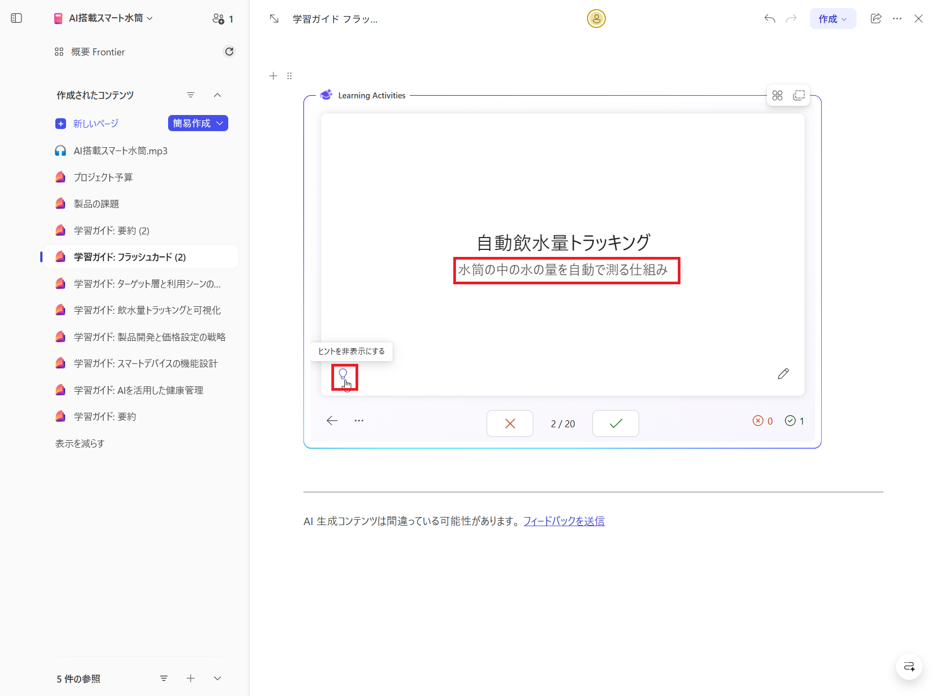This screenshot has width=942, height=696.
Task: Refresh the 概要 Frontier overview
Action: pyautogui.click(x=229, y=52)
